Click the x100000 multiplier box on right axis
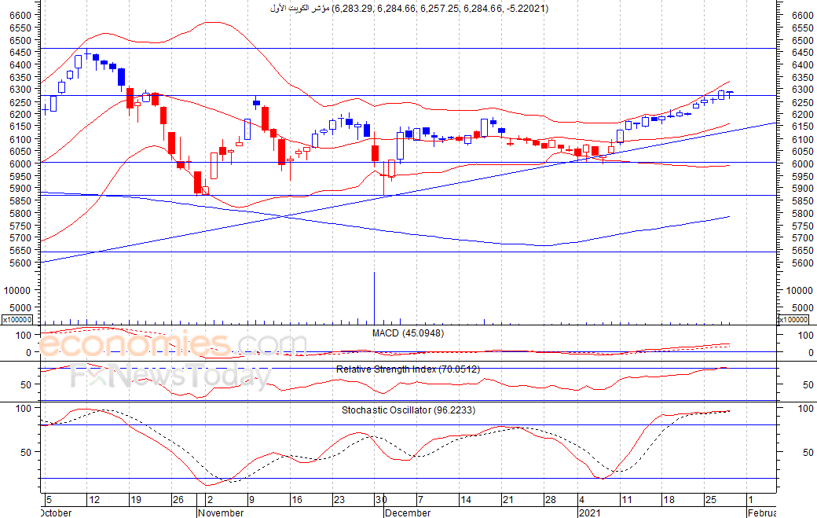817x518 pixels. click(793, 319)
